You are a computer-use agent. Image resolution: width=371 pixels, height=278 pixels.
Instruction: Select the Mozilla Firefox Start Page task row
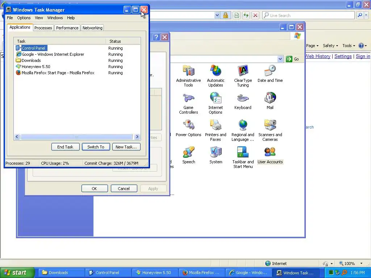pos(77,72)
